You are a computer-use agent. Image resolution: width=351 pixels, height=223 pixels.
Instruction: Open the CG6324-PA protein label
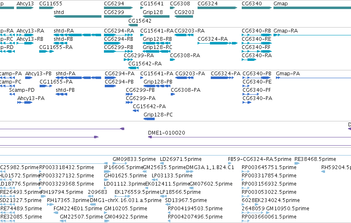[226, 74]
